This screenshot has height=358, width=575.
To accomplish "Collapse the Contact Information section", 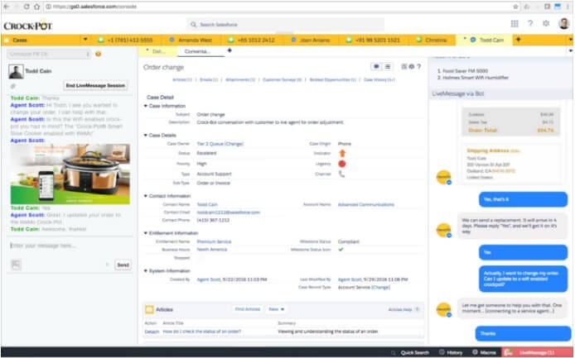I will tap(146, 196).
